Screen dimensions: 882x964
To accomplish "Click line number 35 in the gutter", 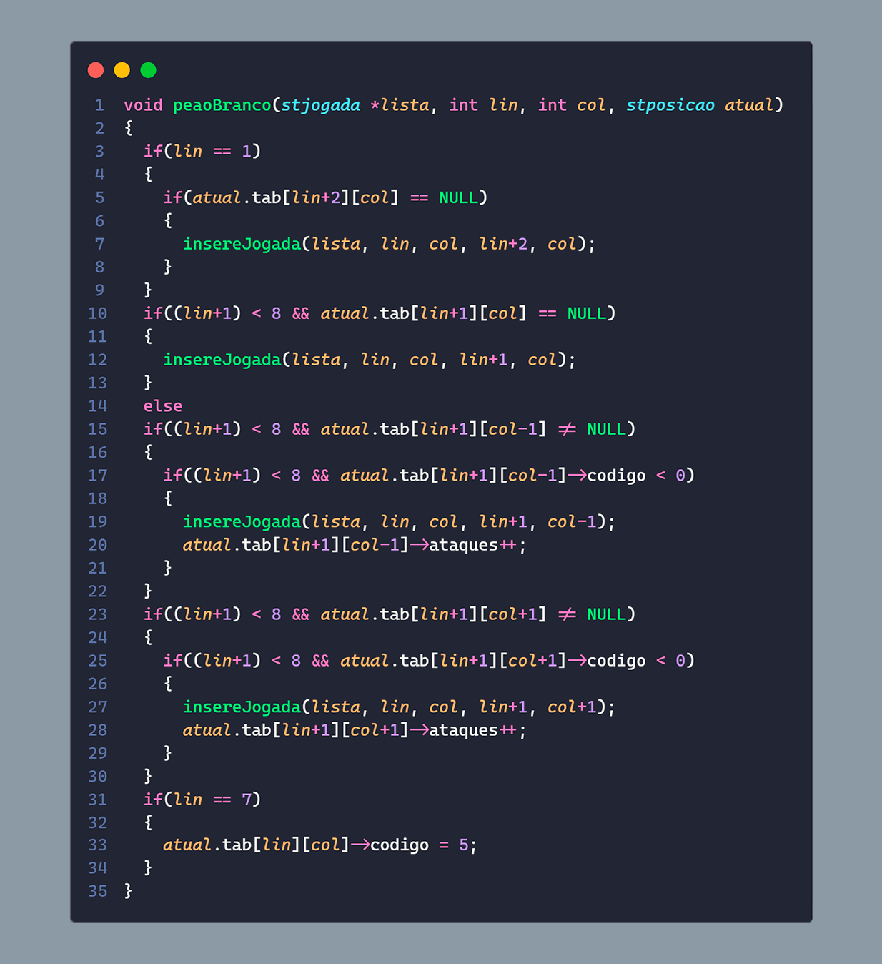I will pos(97,891).
